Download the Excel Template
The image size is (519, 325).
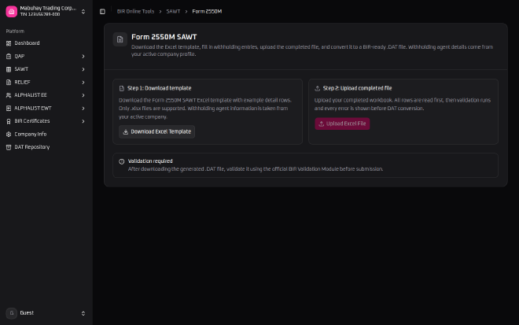click(x=157, y=132)
